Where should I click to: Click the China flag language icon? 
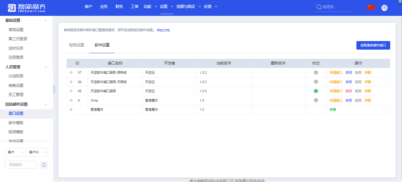(371, 7)
